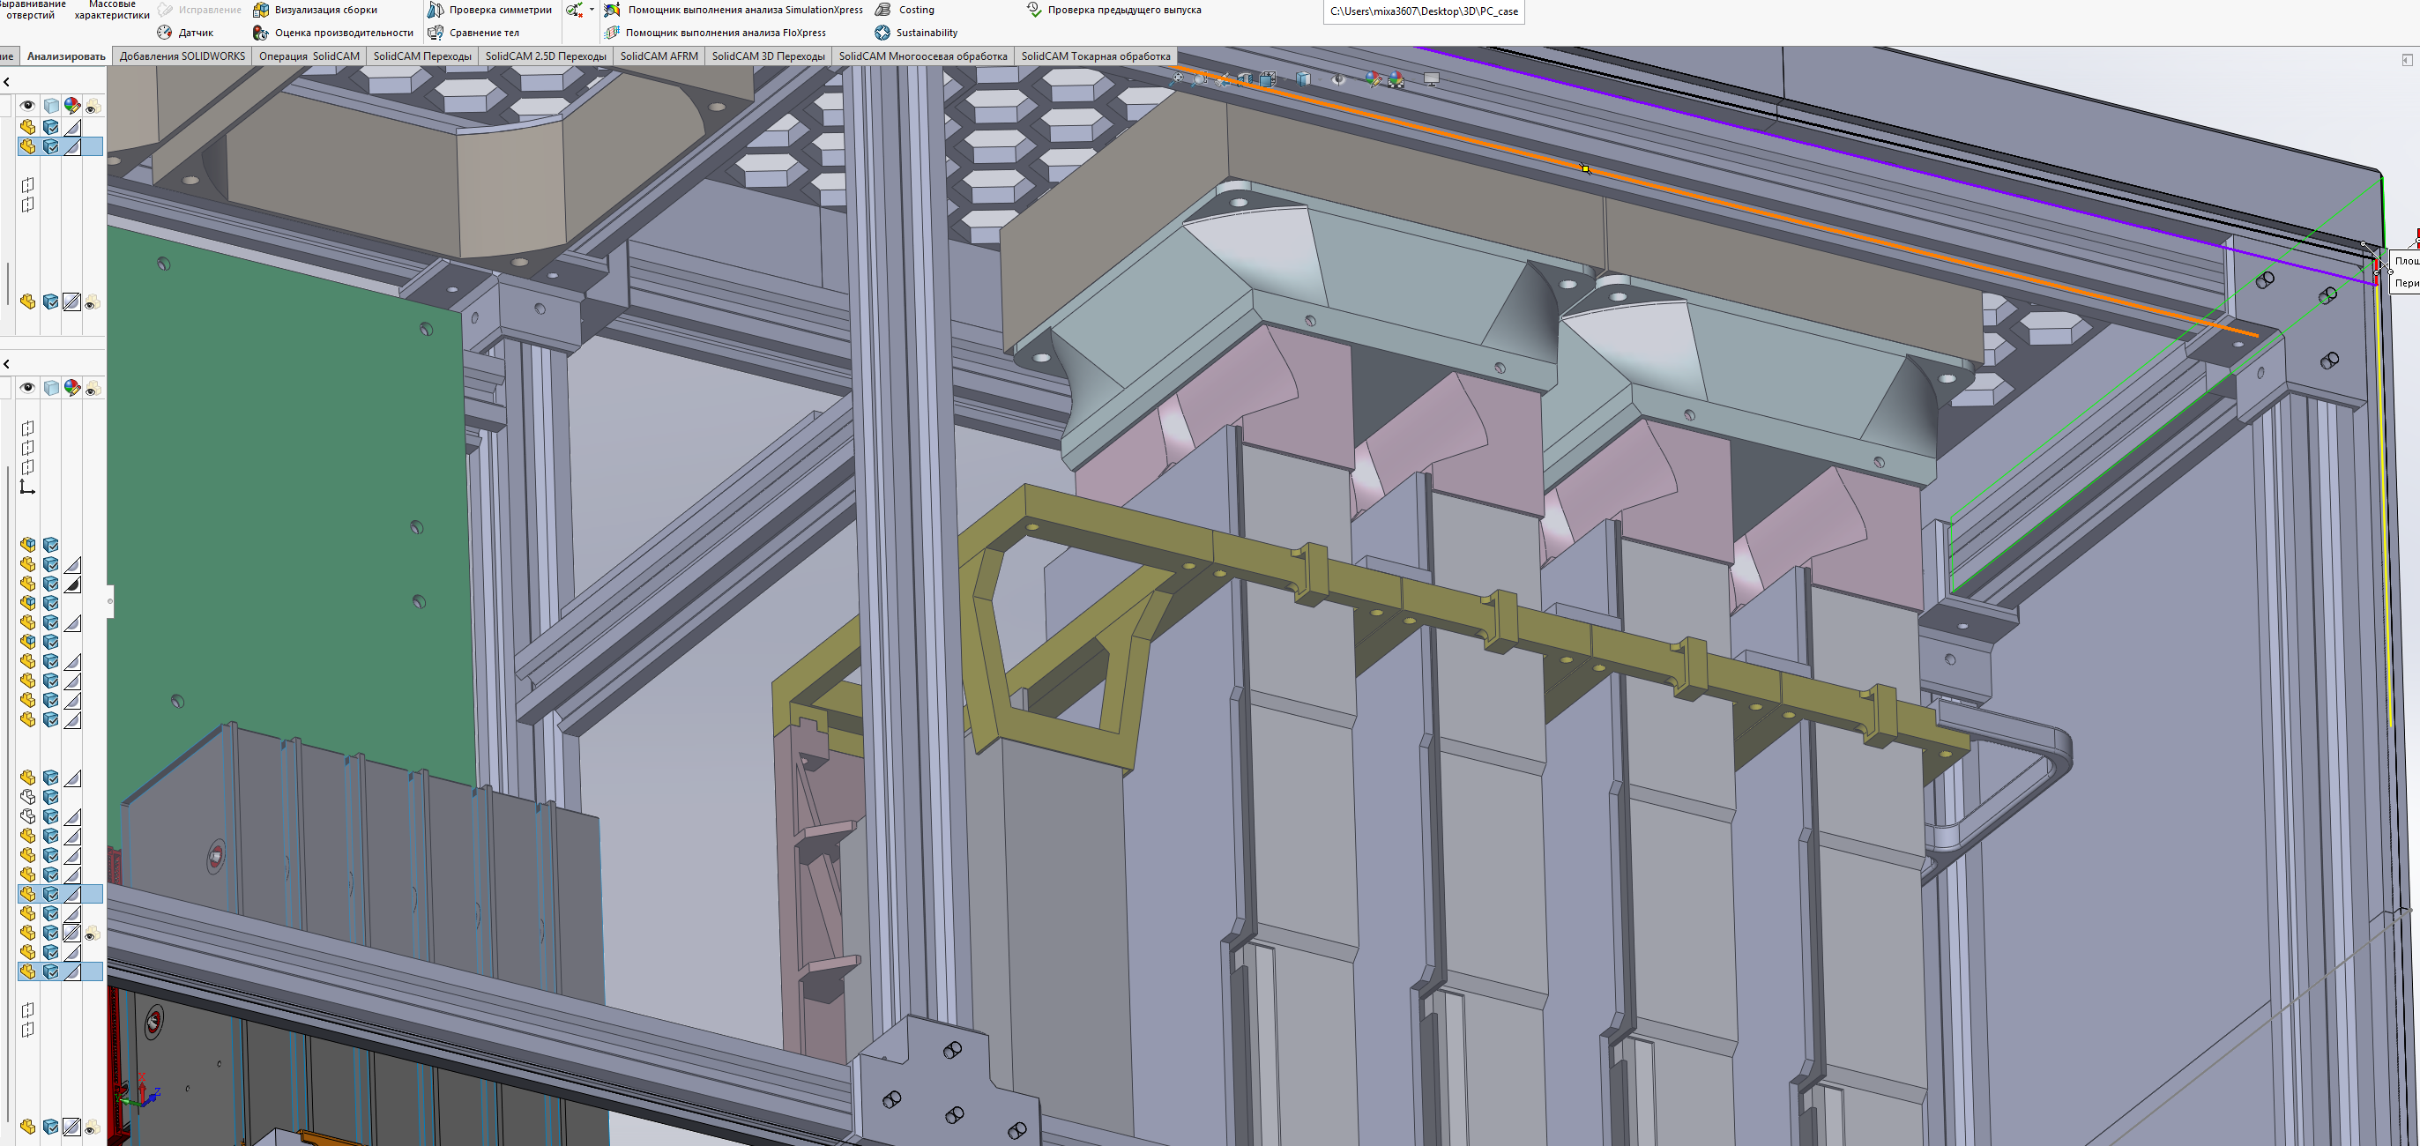Collapse the lower display pane chevron
This screenshot has width=2420, height=1146.
[x=6, y=363]
